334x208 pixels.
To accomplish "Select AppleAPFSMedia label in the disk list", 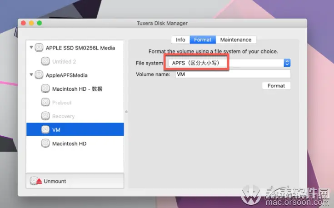I will (x=67, y=75).
